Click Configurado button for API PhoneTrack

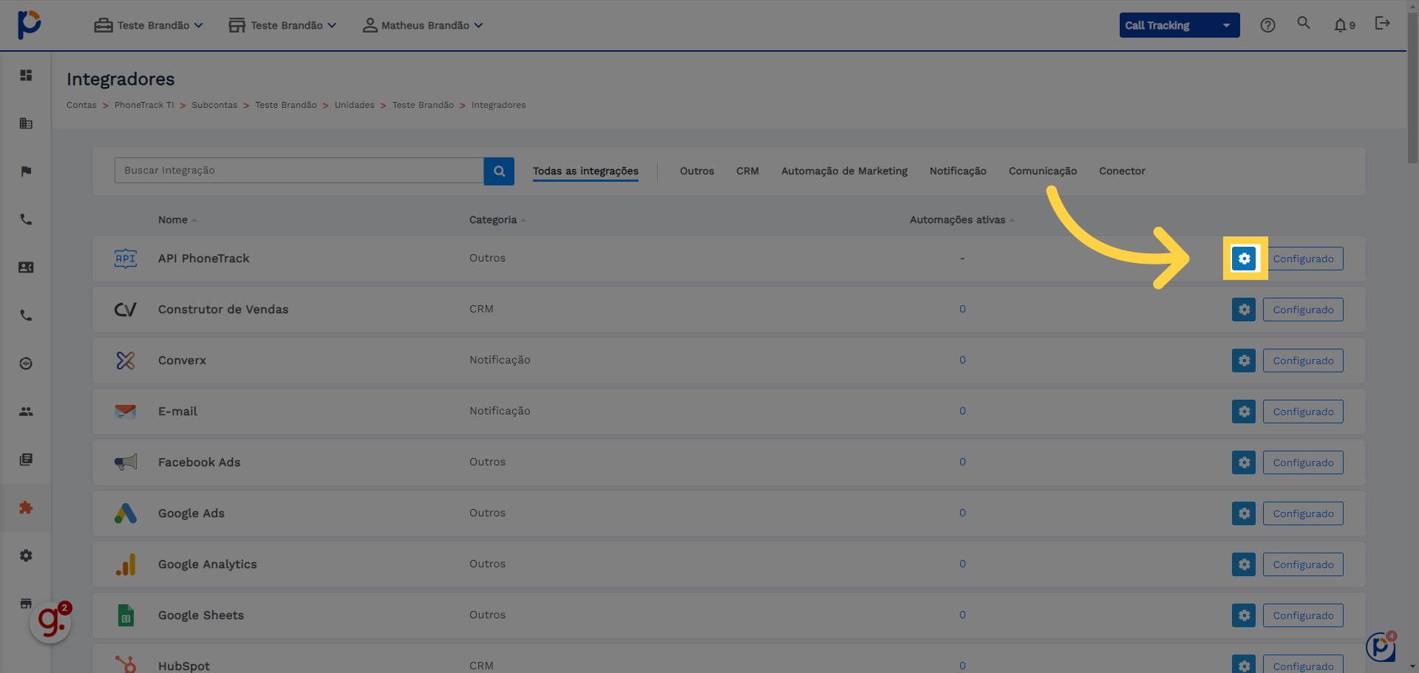(x=1303, y=259)
